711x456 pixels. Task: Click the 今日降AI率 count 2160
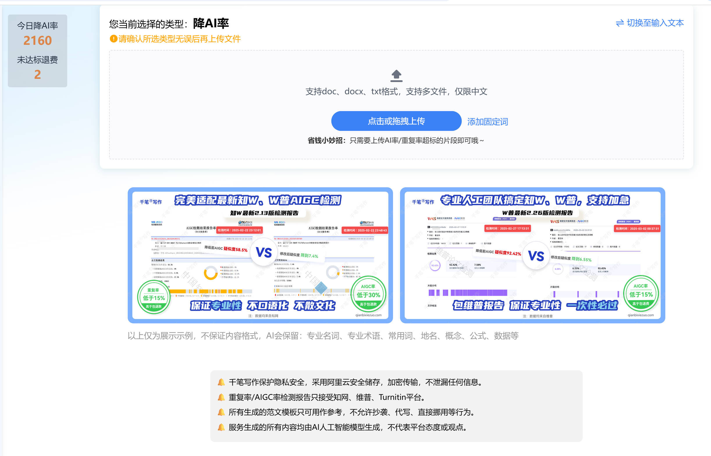tap(38, 40)
